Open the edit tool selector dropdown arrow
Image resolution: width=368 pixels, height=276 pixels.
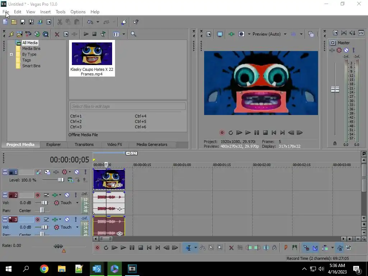195,248
